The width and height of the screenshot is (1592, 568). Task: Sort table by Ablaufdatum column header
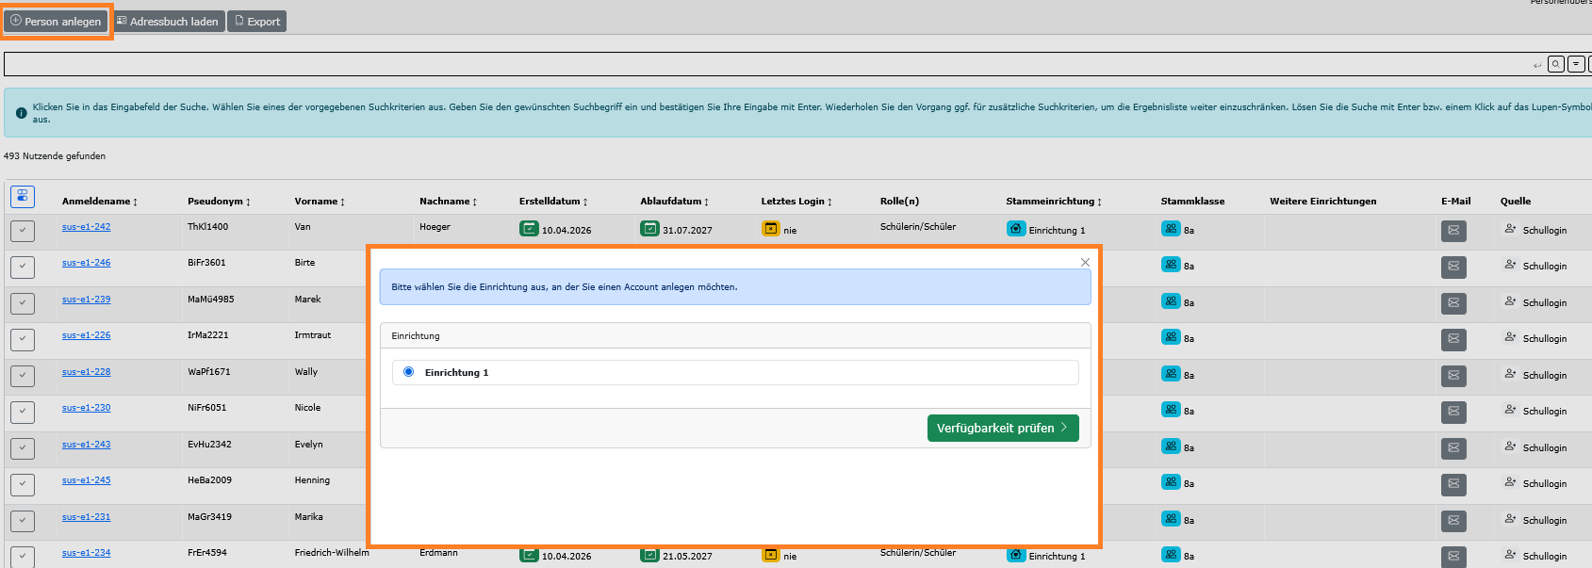coord(674,202)
